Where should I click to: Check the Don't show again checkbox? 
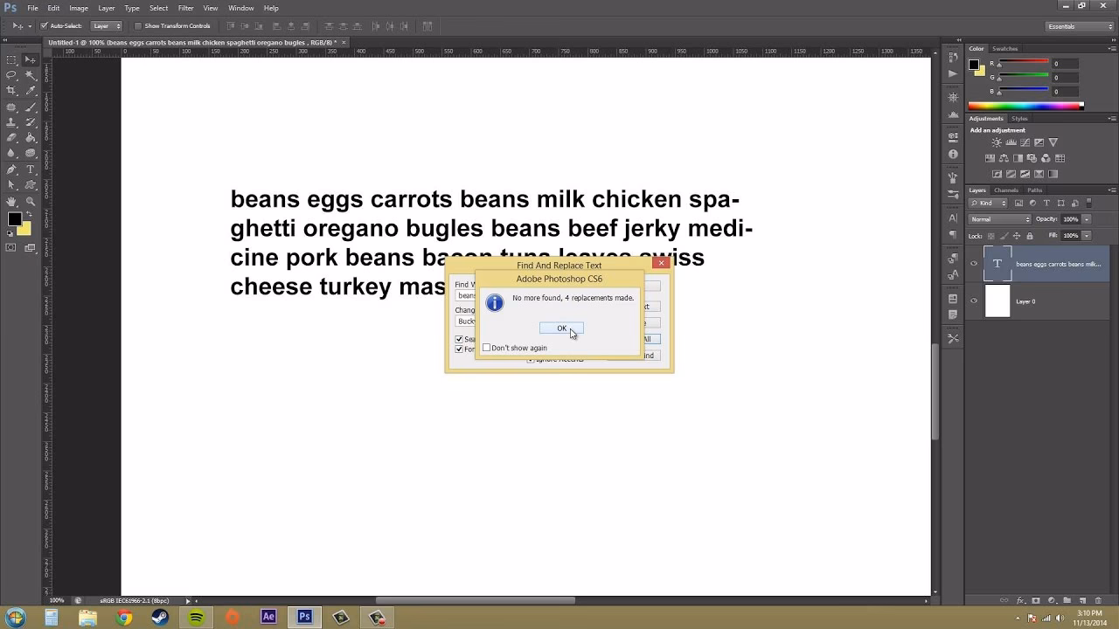pyautogui.click(x=486, y=347)
